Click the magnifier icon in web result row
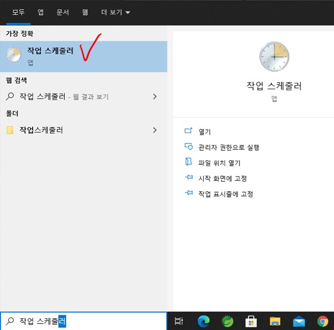The width and height of the screenshot is (334, 330). [x=10, y=96]
